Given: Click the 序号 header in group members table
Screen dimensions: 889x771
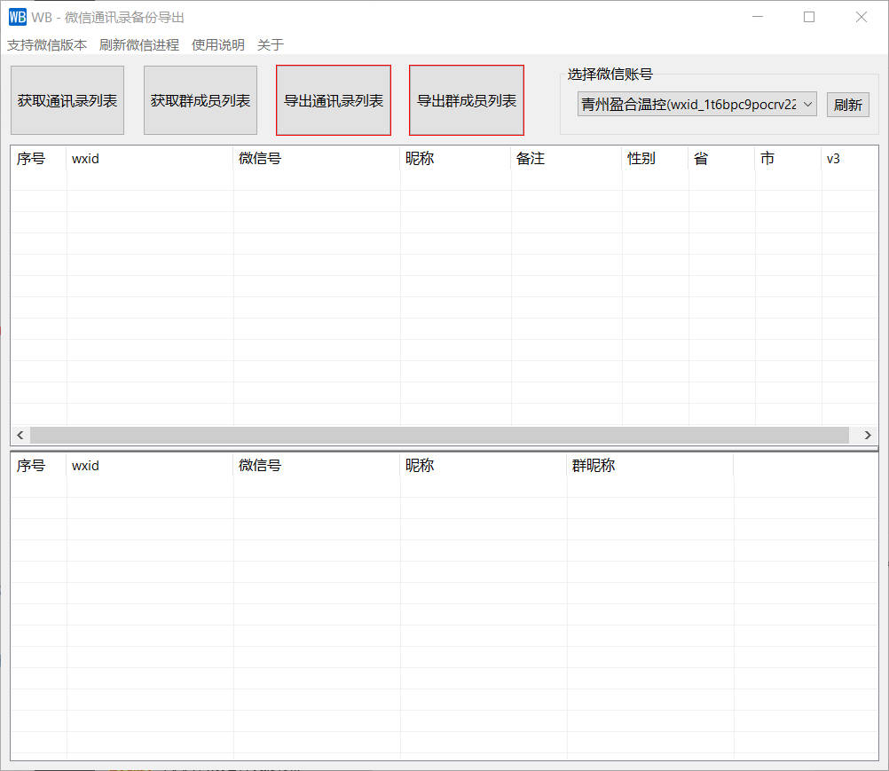Looking at the screenshot, I should 38,466.
